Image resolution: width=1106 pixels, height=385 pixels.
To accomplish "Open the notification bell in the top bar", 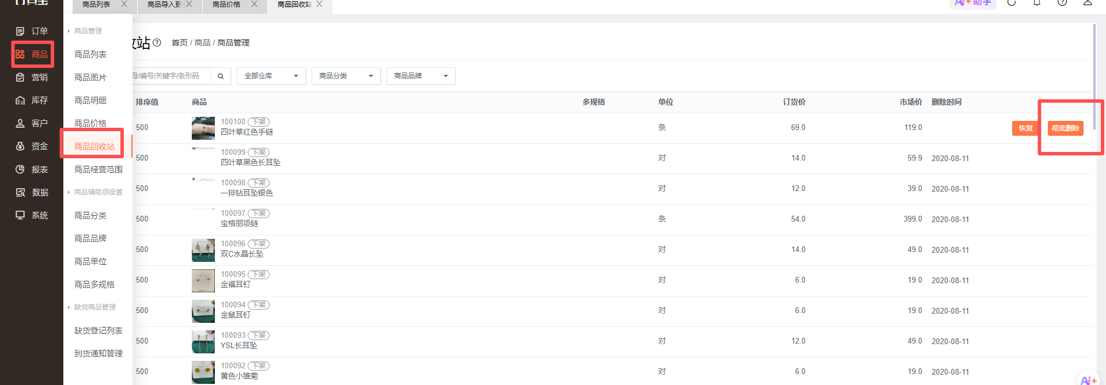I will coord(1037,2).
